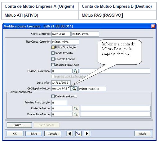159x143 pixels.
Task: Focus the Próximo Aviso Lançto field
Action: (59, 103)
